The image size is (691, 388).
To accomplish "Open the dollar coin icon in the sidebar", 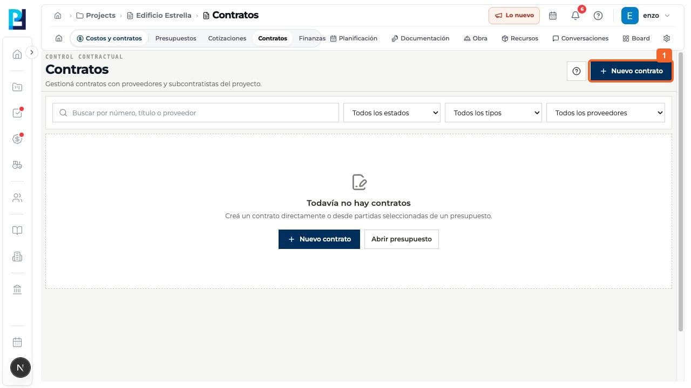I will pos(17,139).
